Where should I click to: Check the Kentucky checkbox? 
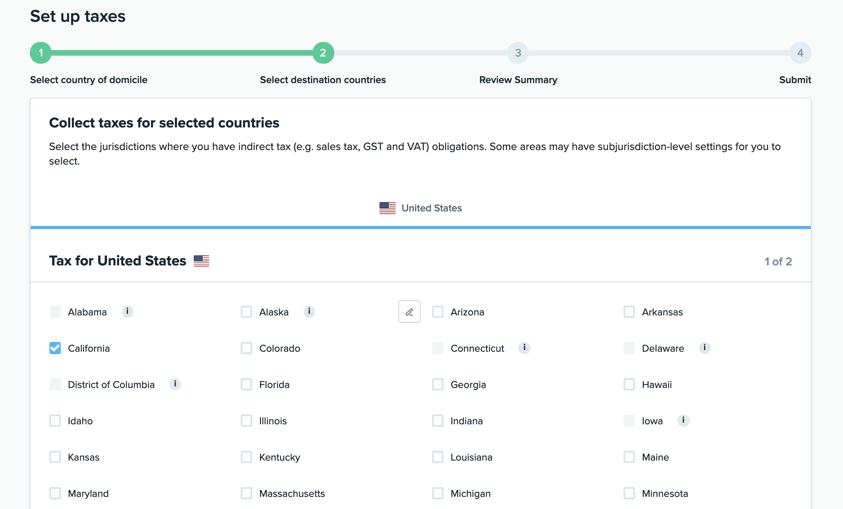(x=246, y=457)
